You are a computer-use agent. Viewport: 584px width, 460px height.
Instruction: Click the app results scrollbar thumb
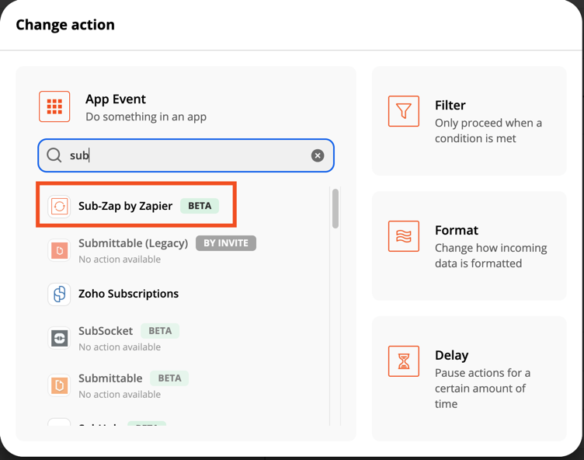tap(335, 208)
